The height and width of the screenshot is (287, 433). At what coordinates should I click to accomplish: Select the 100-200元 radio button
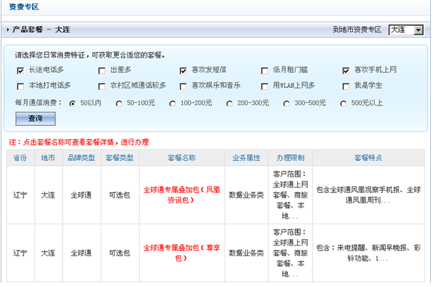click(172, 104)
